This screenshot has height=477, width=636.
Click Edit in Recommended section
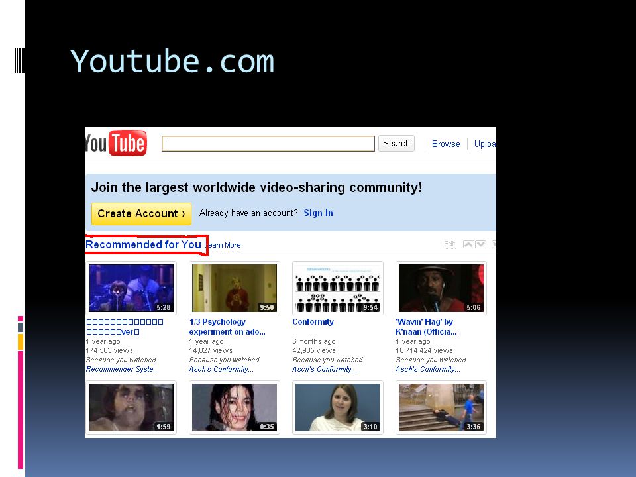(449, 244)
